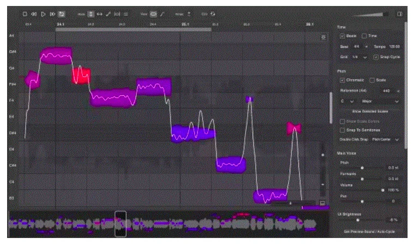Screen dimensions: 413x244
Task: Adjust the Main Voice Pitch slider
Action: 362,168
